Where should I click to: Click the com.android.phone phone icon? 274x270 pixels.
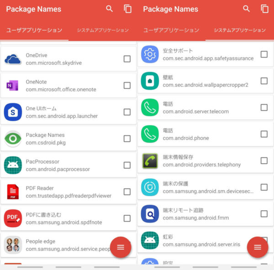pyautogui.click(x=150, y=134)
